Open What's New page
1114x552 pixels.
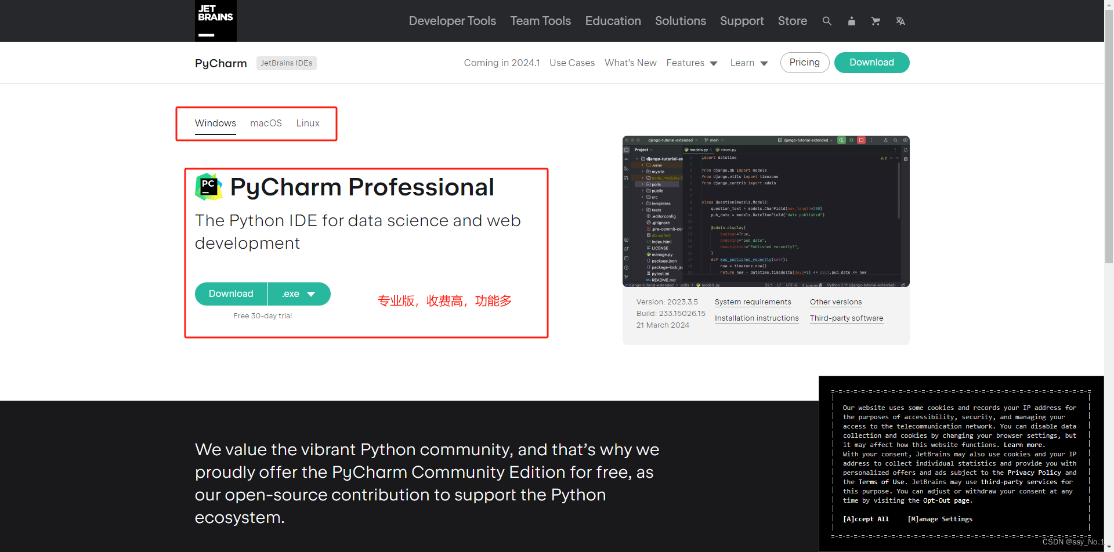click(x=630, y=63)
